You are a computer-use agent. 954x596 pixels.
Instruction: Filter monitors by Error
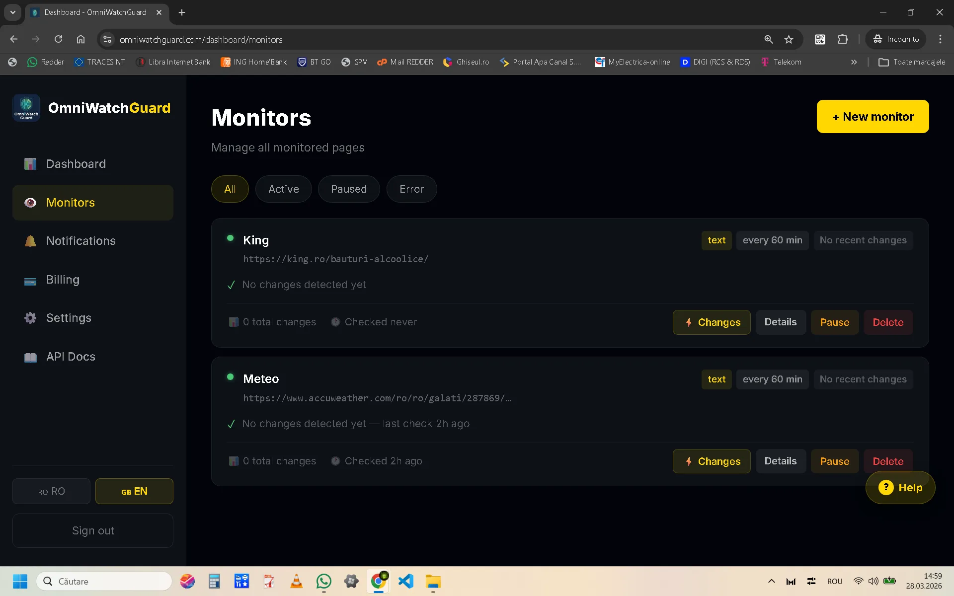(x=412, y=189)
